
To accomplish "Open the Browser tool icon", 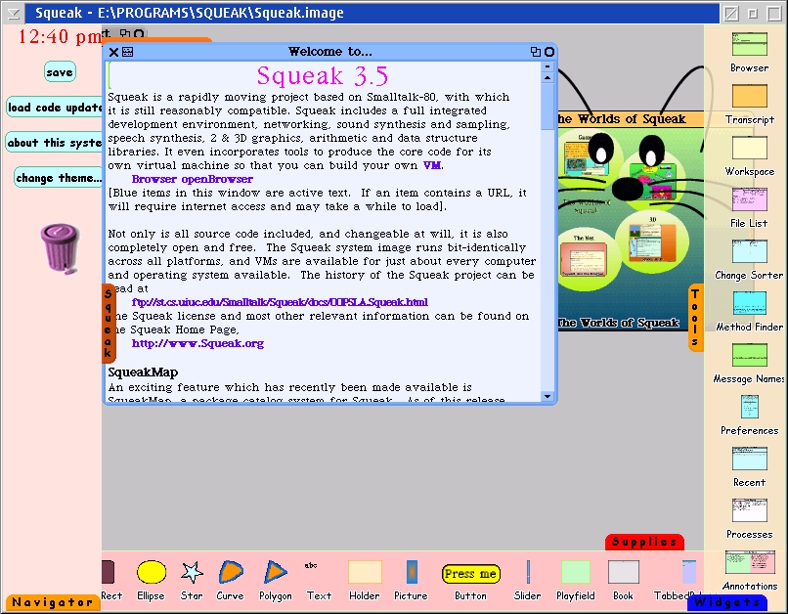I will pos(749,44).
